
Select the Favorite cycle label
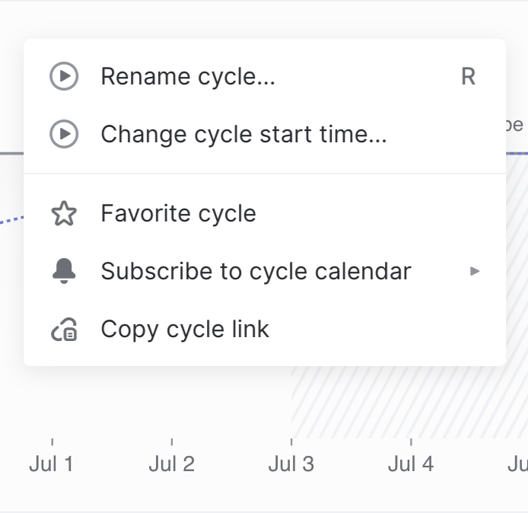point(178,214)
